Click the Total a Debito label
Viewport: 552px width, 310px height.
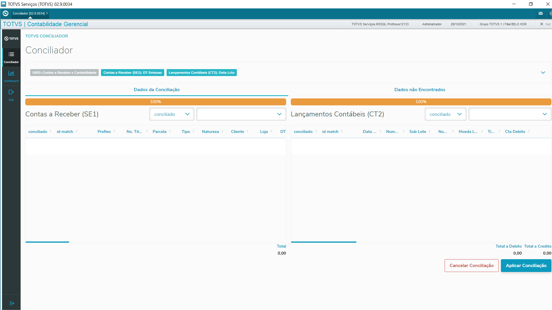pyautogui.click(x=508, y=246)
